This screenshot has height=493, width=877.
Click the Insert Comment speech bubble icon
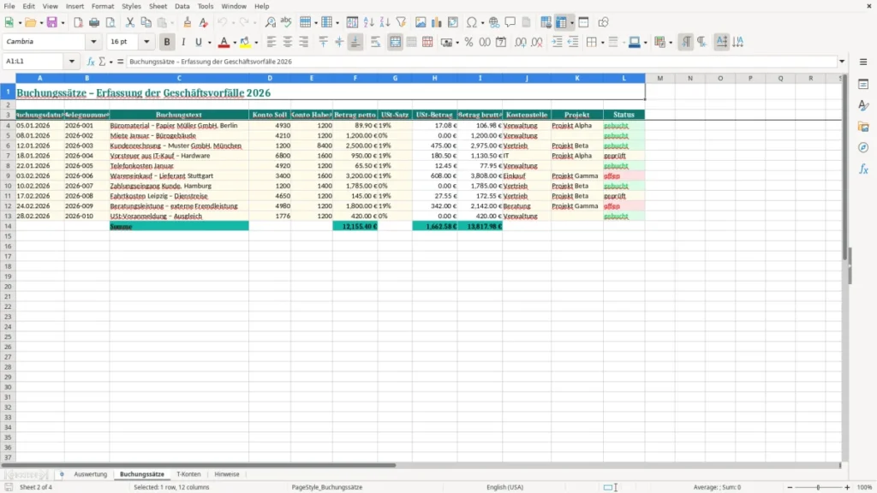pyautogui.click(x=510, y=22)
